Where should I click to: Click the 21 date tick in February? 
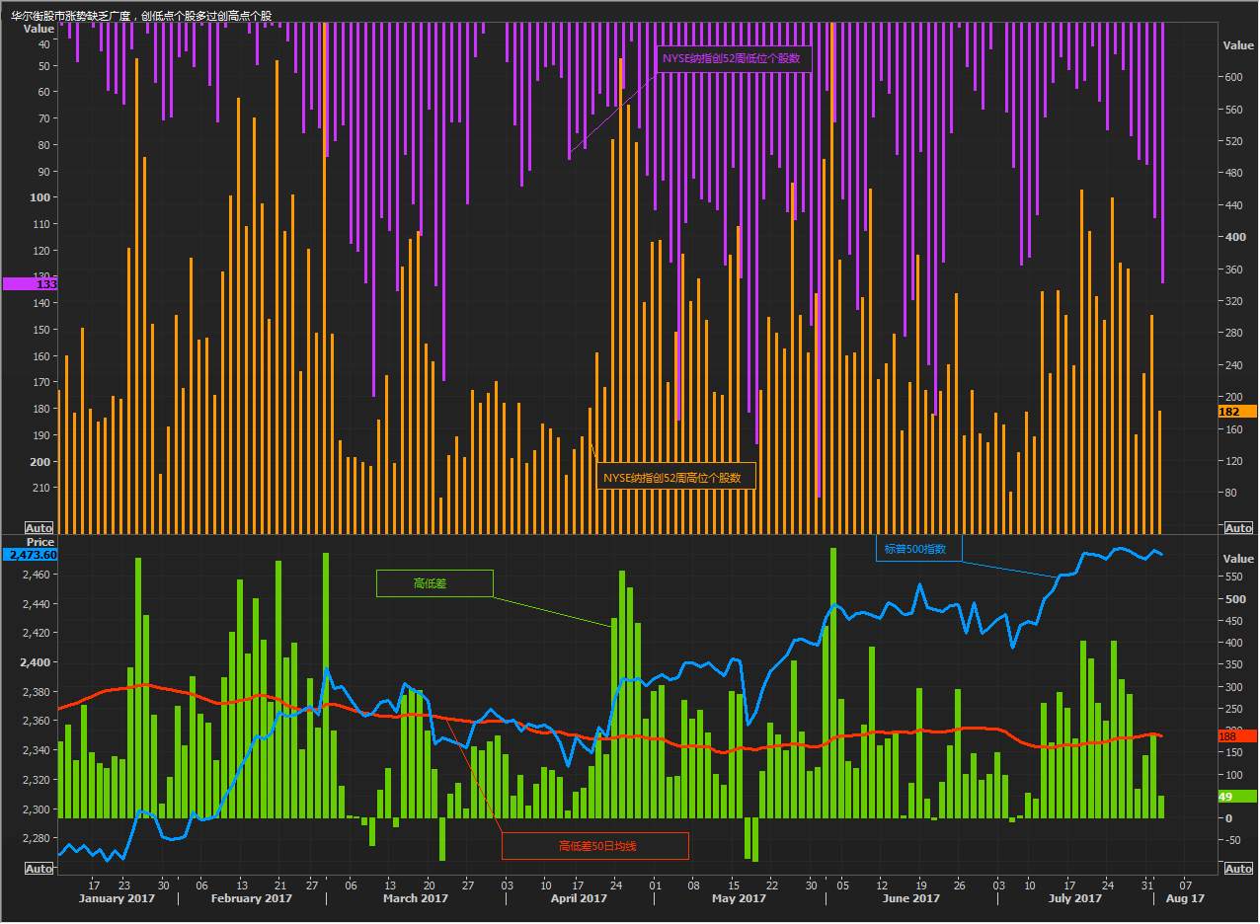coord(280,885)
